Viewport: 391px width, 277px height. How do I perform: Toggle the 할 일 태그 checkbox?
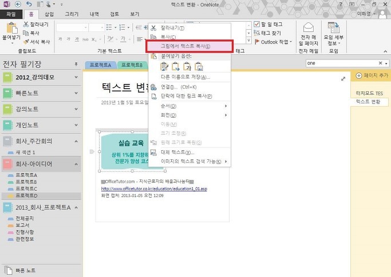pyautogui.click(x=256, y=25)
